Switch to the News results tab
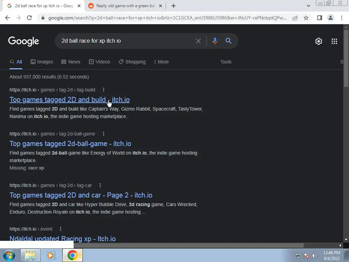This screenshot has height=262, width=349. click(71, 62)
